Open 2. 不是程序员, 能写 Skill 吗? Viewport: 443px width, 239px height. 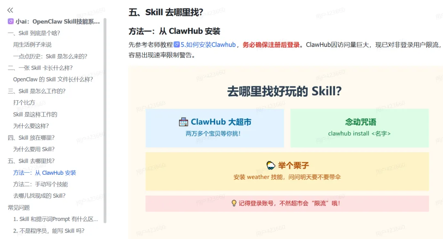click(48, 231)
